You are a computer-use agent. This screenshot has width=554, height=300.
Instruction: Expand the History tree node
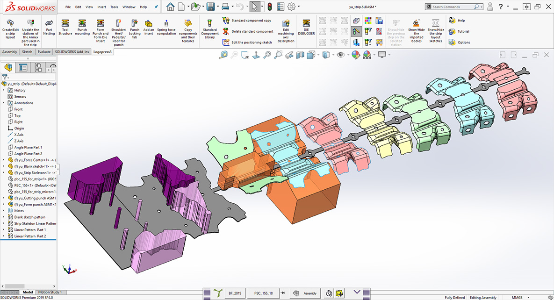coord(4,90)
